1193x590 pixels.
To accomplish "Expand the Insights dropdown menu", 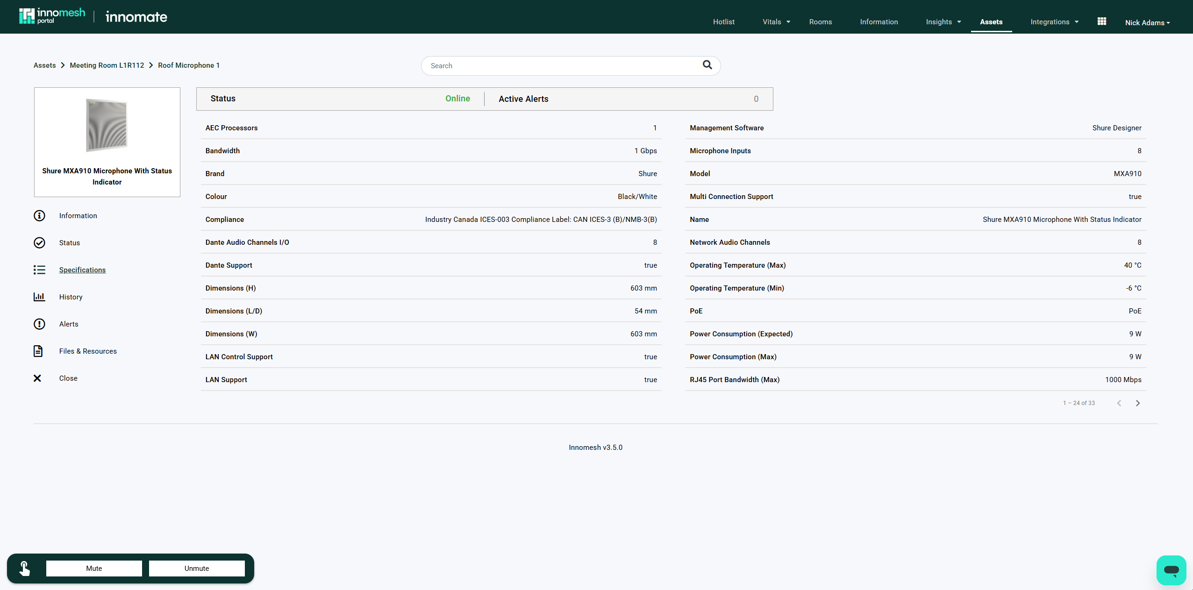I will pos(943,22).
